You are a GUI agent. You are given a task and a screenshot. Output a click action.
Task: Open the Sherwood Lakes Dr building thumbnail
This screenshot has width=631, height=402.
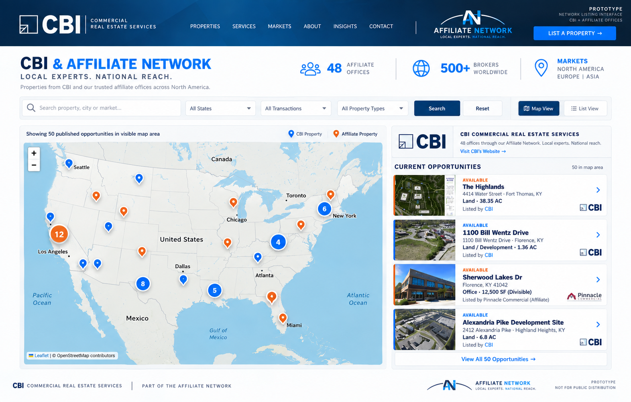[x=425, y=285]
